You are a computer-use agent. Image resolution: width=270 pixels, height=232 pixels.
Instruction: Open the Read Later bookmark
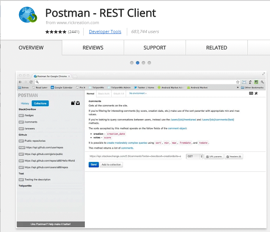(x=40, y=88)
